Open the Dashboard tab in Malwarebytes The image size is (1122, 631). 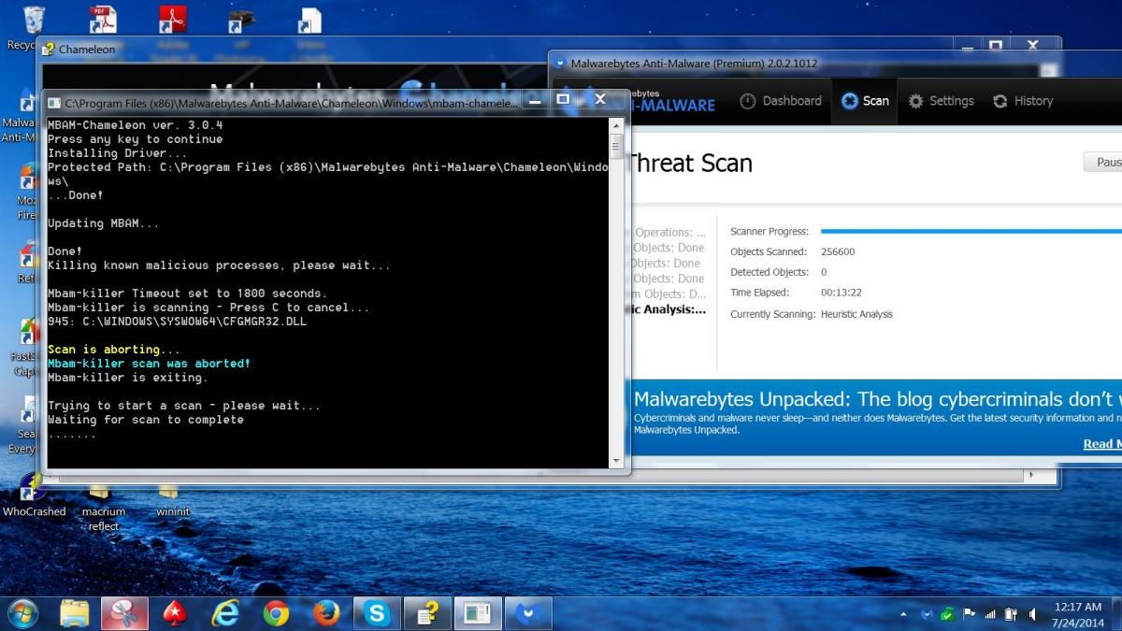781,101
